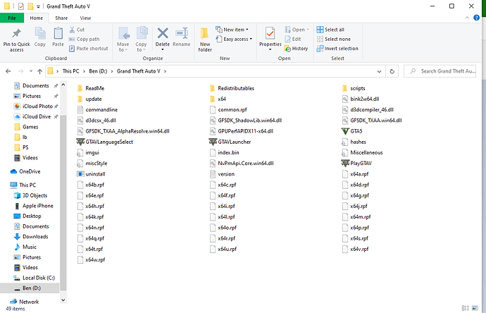Open Network in navigation pane

click(25, 302)
